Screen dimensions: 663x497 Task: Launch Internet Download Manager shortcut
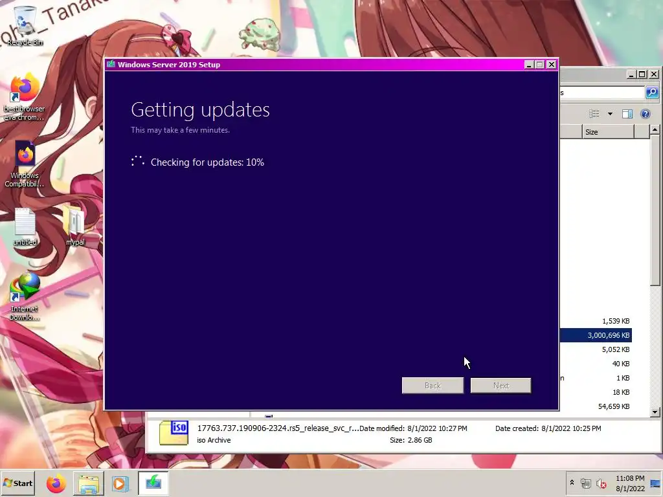24,296
